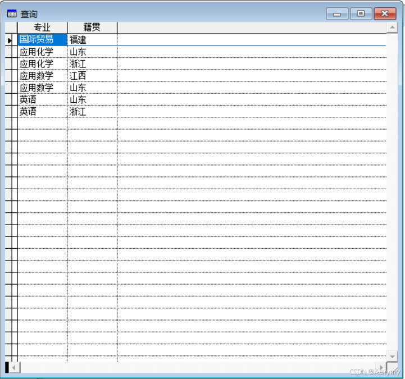Click the select-all corner box of grid
The width and height of the screenshot is (405, 379).
11,28
